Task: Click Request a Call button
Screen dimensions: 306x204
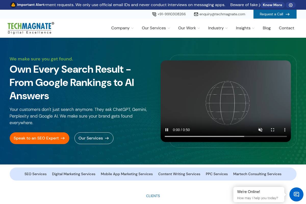Action: [x=275, y=14]
